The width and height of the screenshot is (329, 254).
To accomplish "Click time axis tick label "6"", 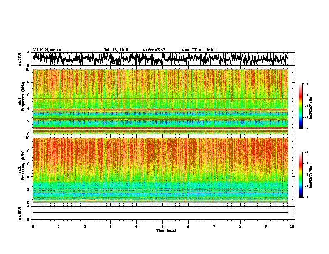I will pyautogui.click(x=189, y=227).
